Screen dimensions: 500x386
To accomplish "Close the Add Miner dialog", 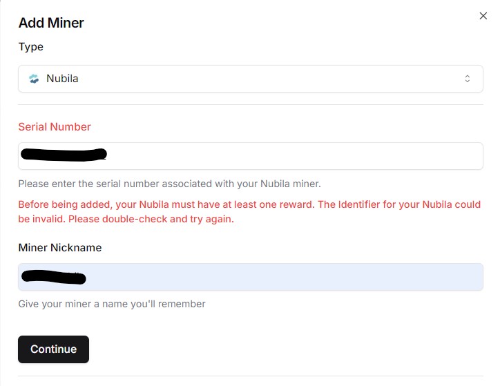I will 483,16.
